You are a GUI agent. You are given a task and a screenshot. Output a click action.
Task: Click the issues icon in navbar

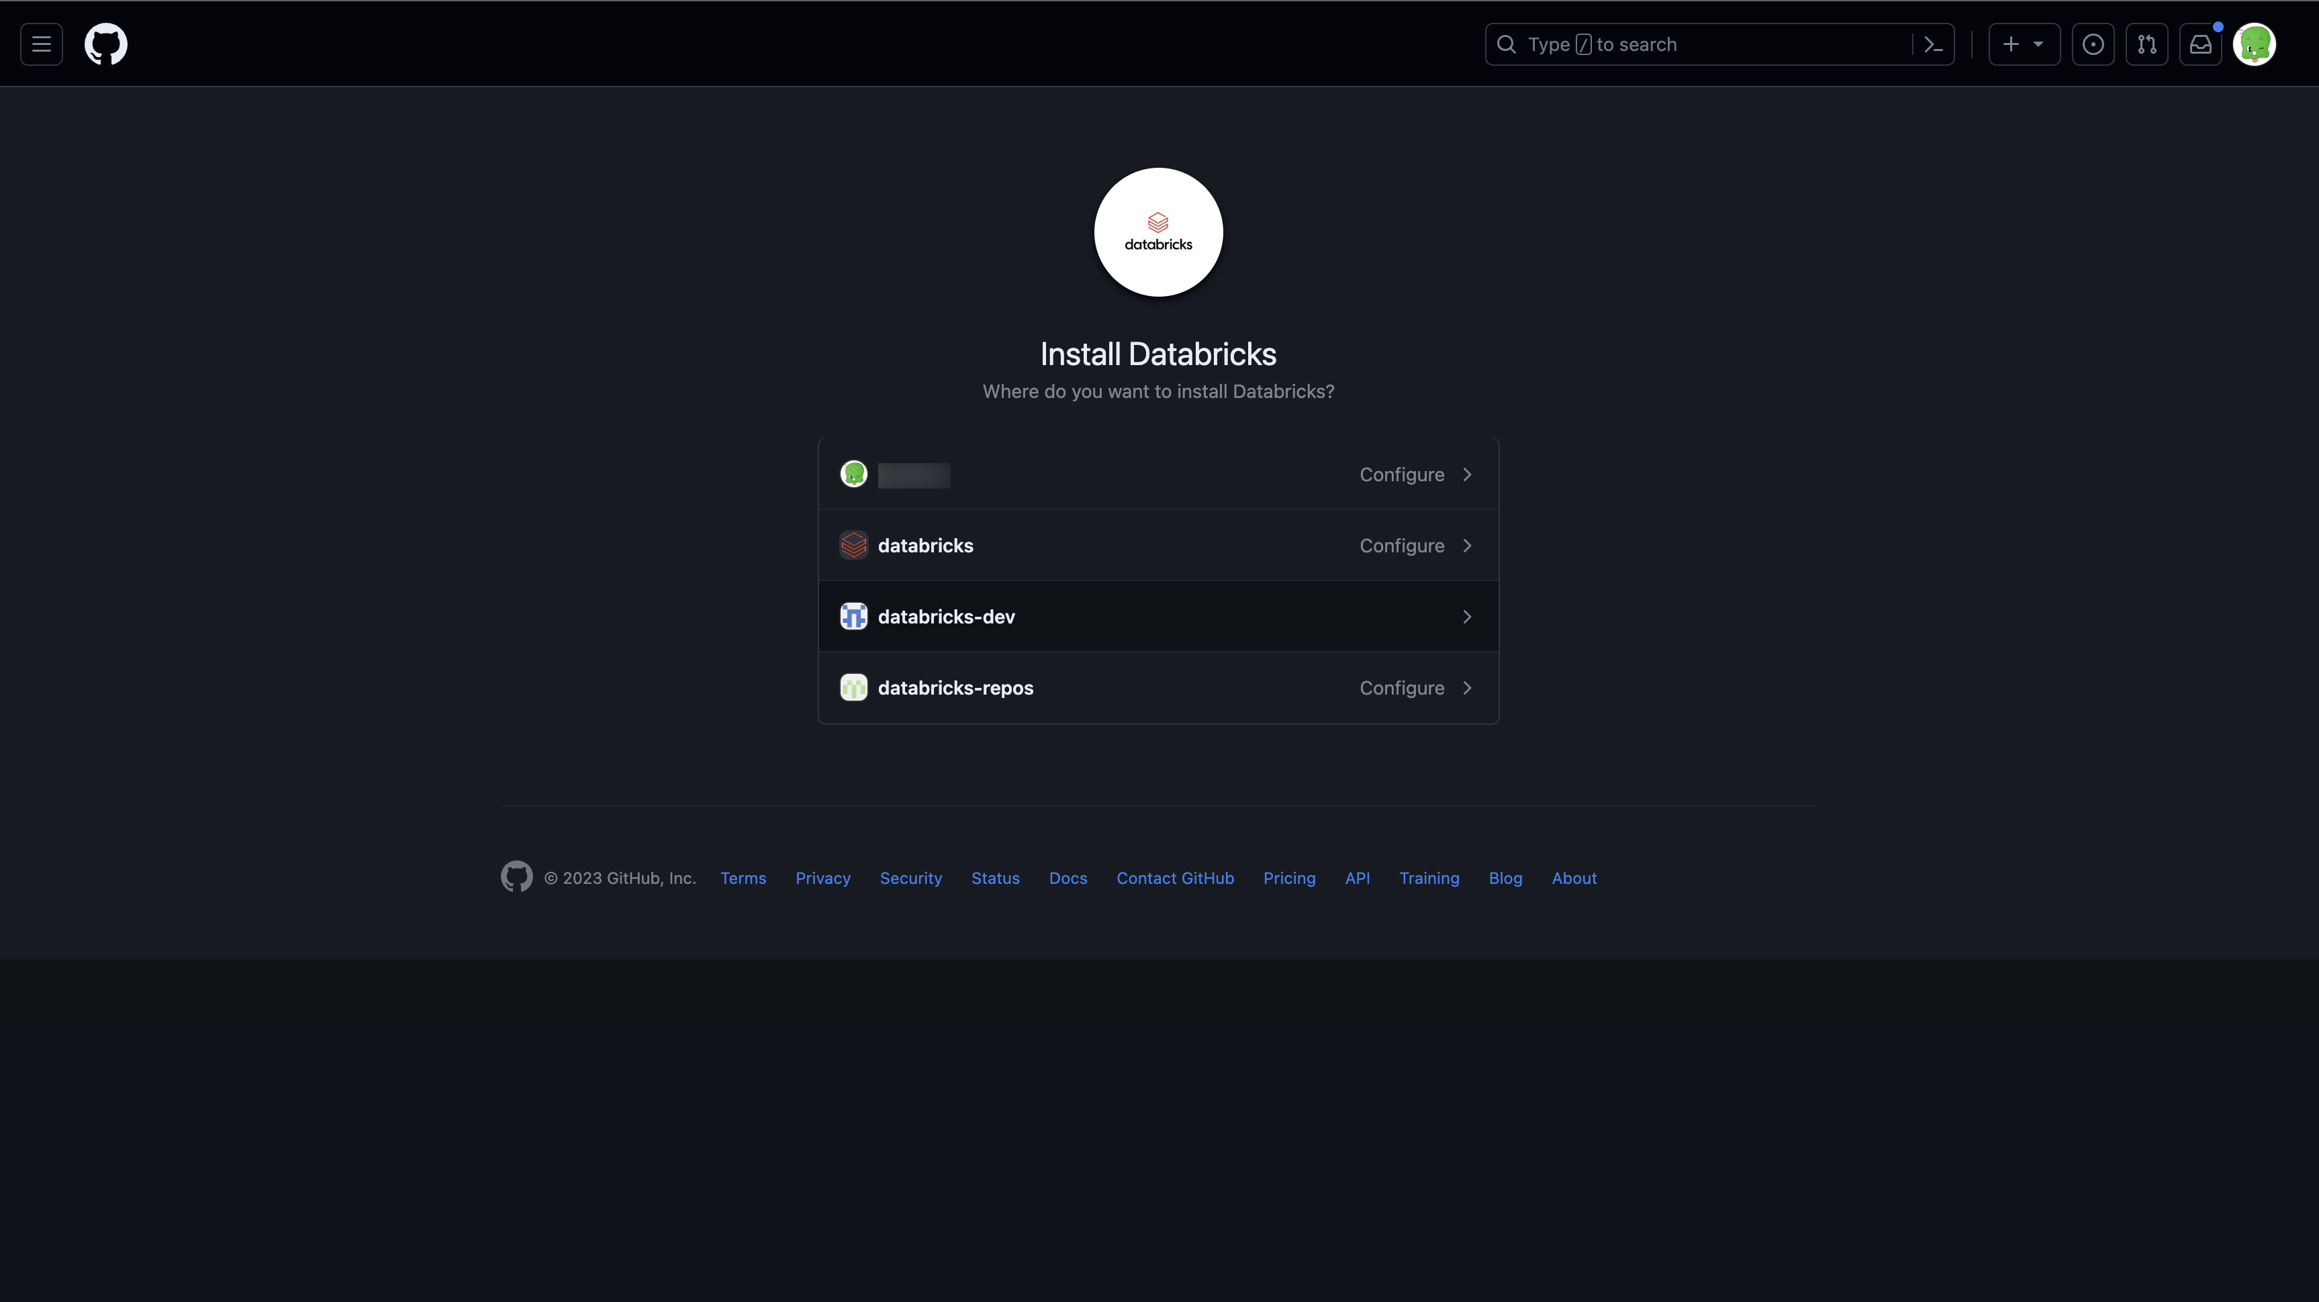[2093, 43]
